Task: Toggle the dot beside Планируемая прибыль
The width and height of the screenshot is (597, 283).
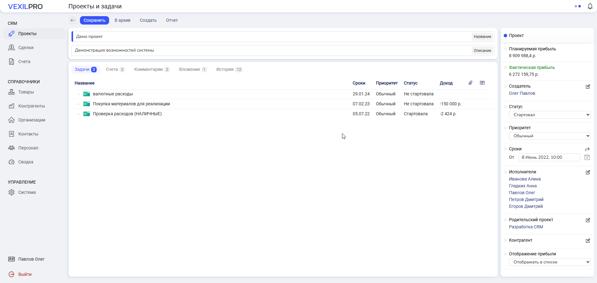Action: [x=505, y=49]
